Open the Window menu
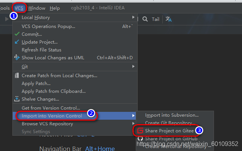Viewport: 242px width, 151px height. click(36, 8)
